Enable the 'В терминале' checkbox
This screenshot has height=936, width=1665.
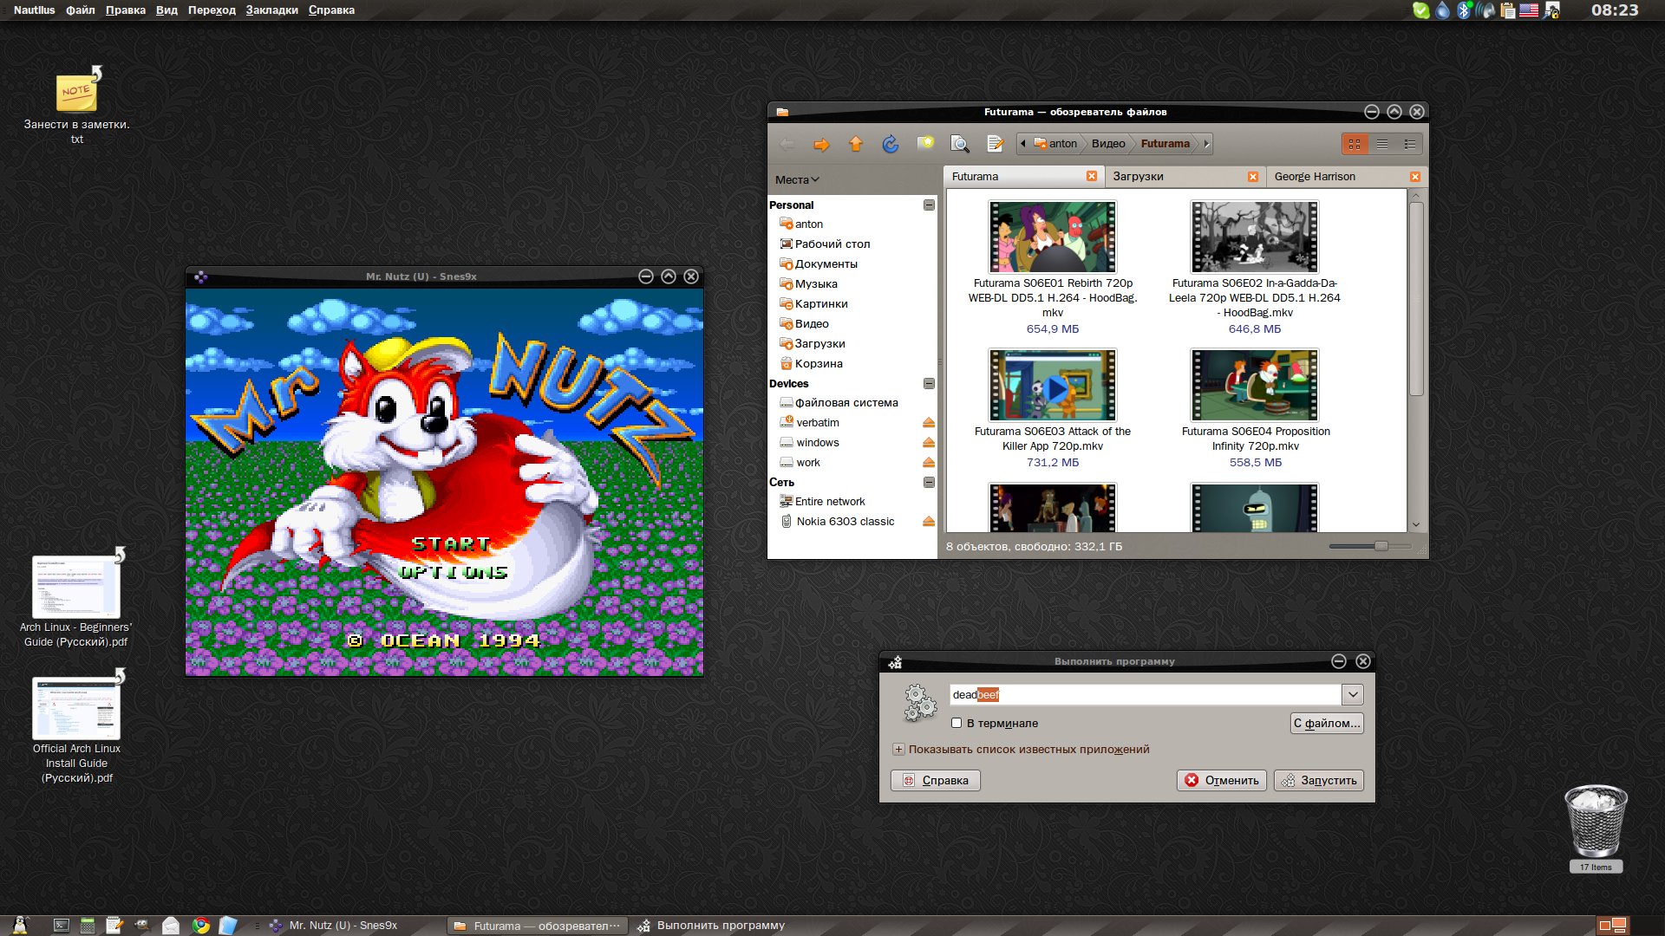tap(957, 724)
